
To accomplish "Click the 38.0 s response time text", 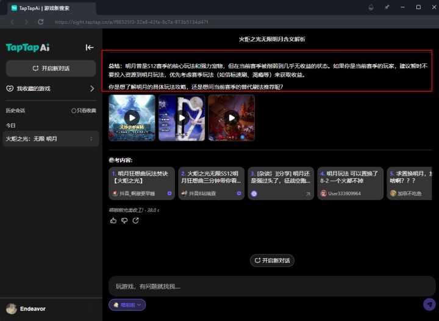I will point(153,210).
